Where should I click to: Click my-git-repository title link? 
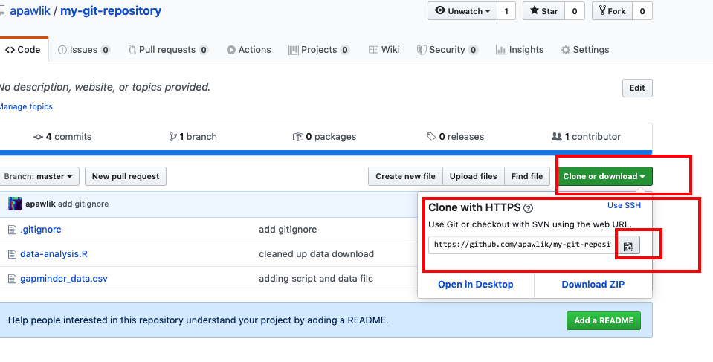tap(111, 11)
